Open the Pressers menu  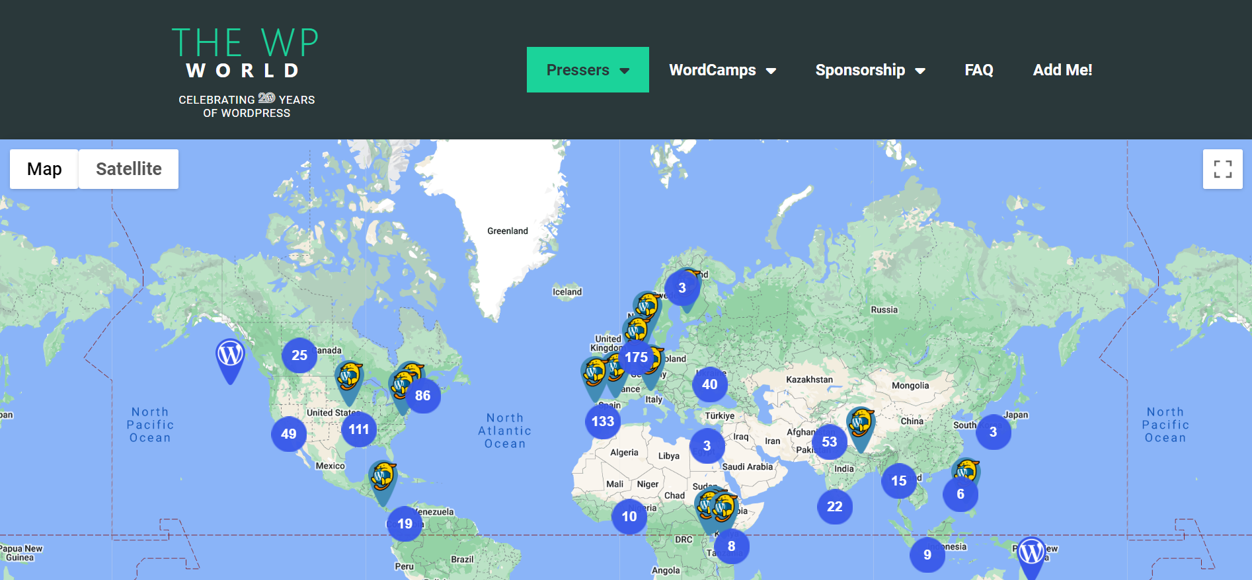click(588, 69)
